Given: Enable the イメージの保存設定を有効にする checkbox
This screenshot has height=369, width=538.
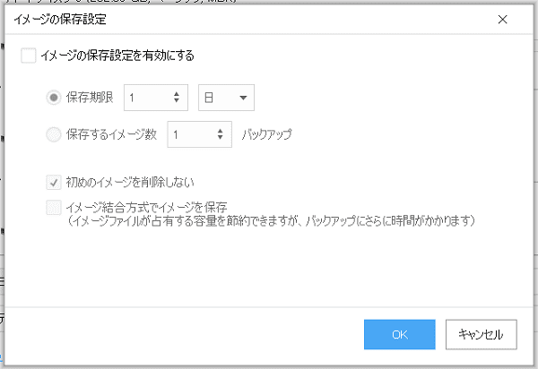Looking at the screenshot, I should pos(29,56).
